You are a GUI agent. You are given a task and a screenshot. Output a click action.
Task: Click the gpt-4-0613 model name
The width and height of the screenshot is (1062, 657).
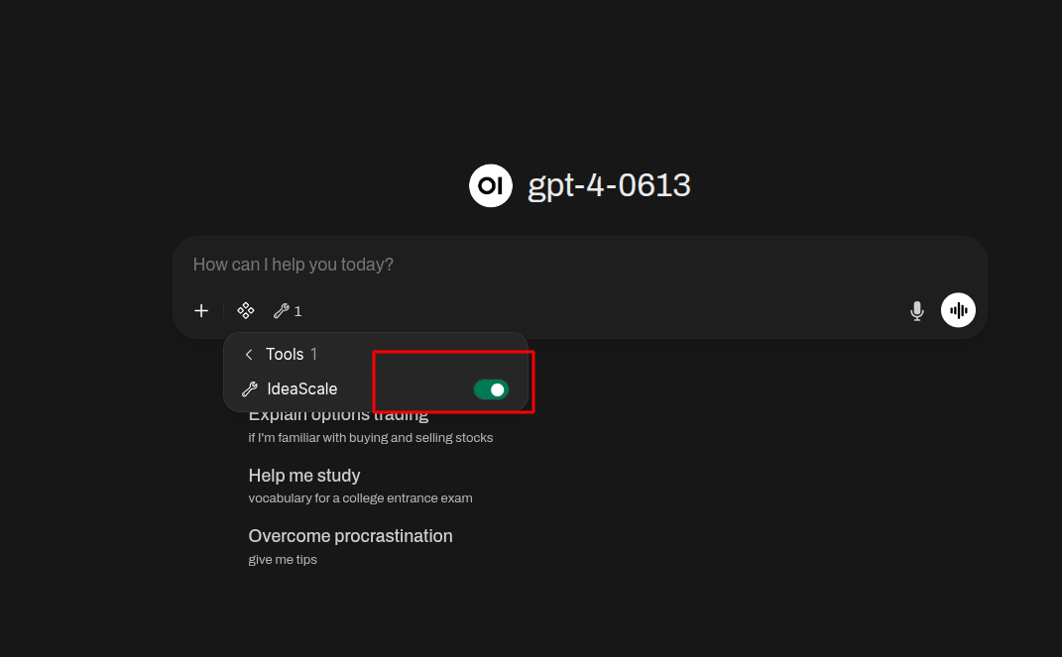[x=609, y=185]
